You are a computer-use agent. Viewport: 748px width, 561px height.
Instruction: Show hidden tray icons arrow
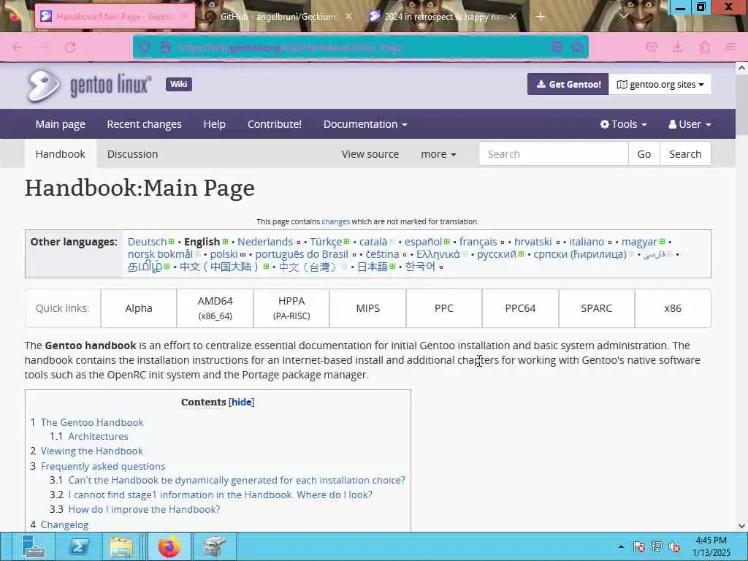tap(621, 546)
